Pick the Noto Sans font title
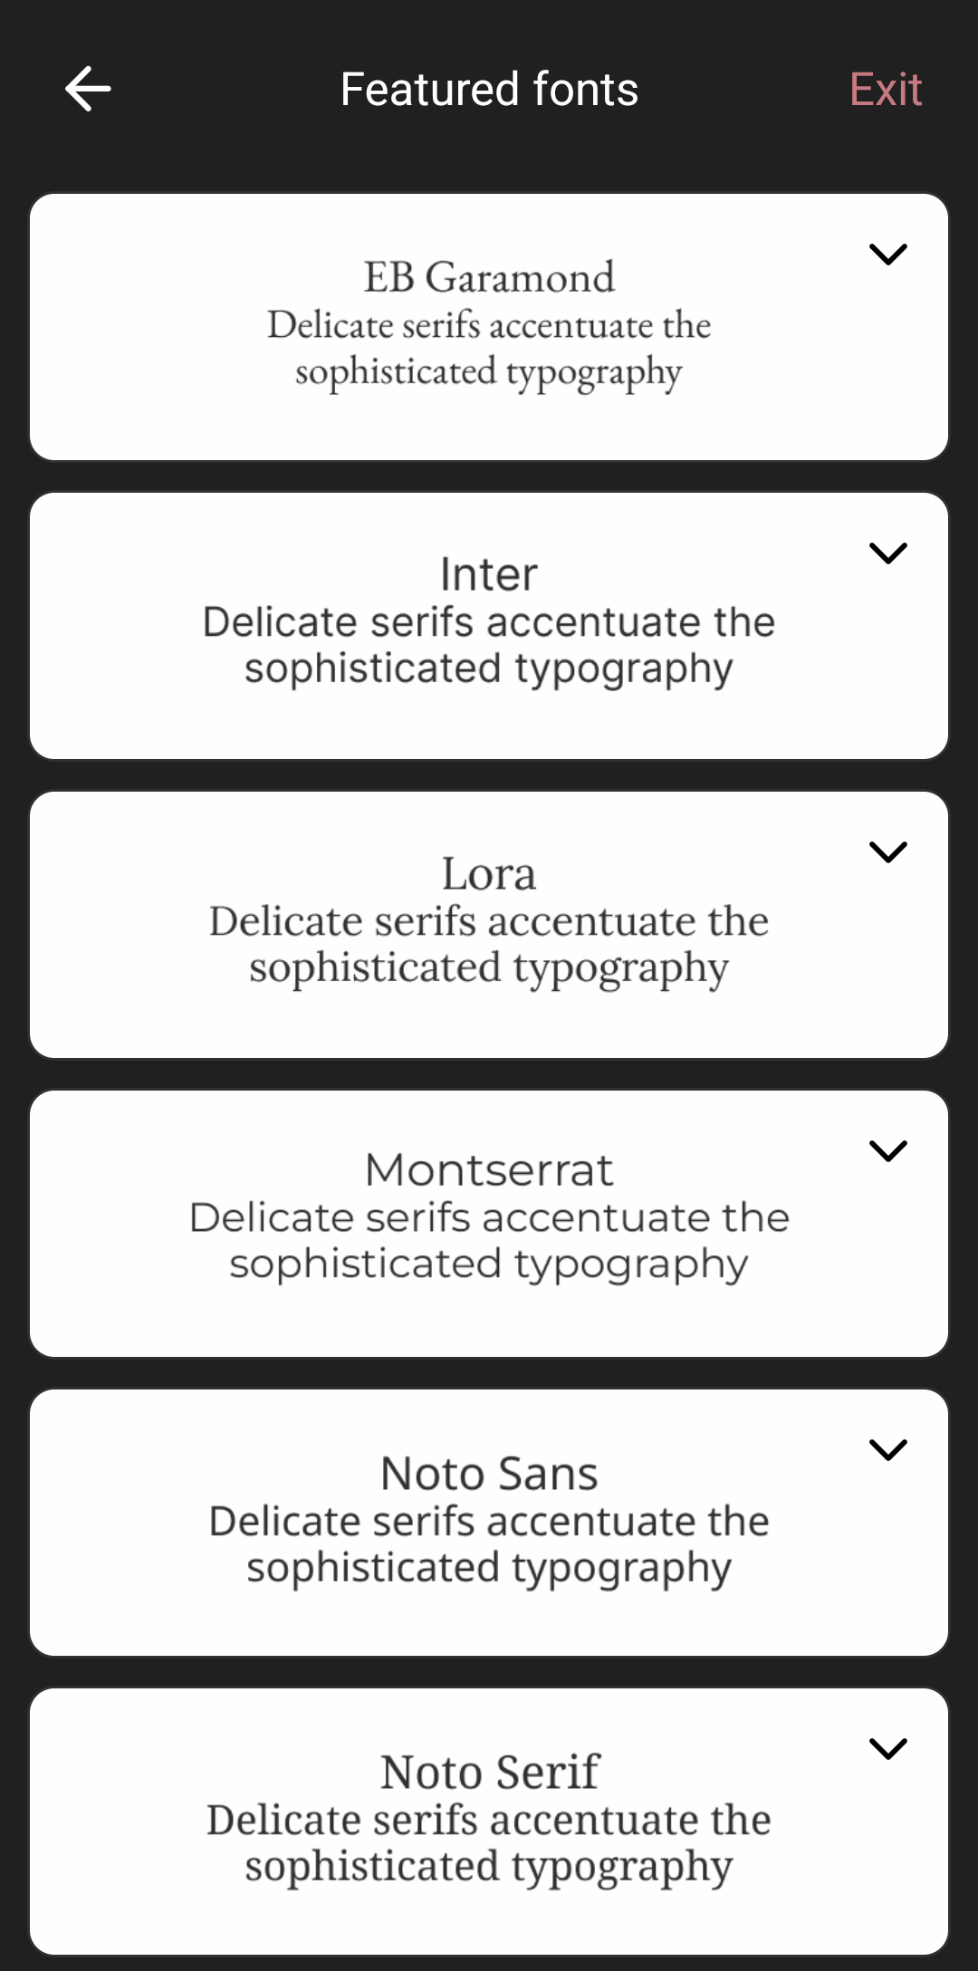 point(489,1474)
